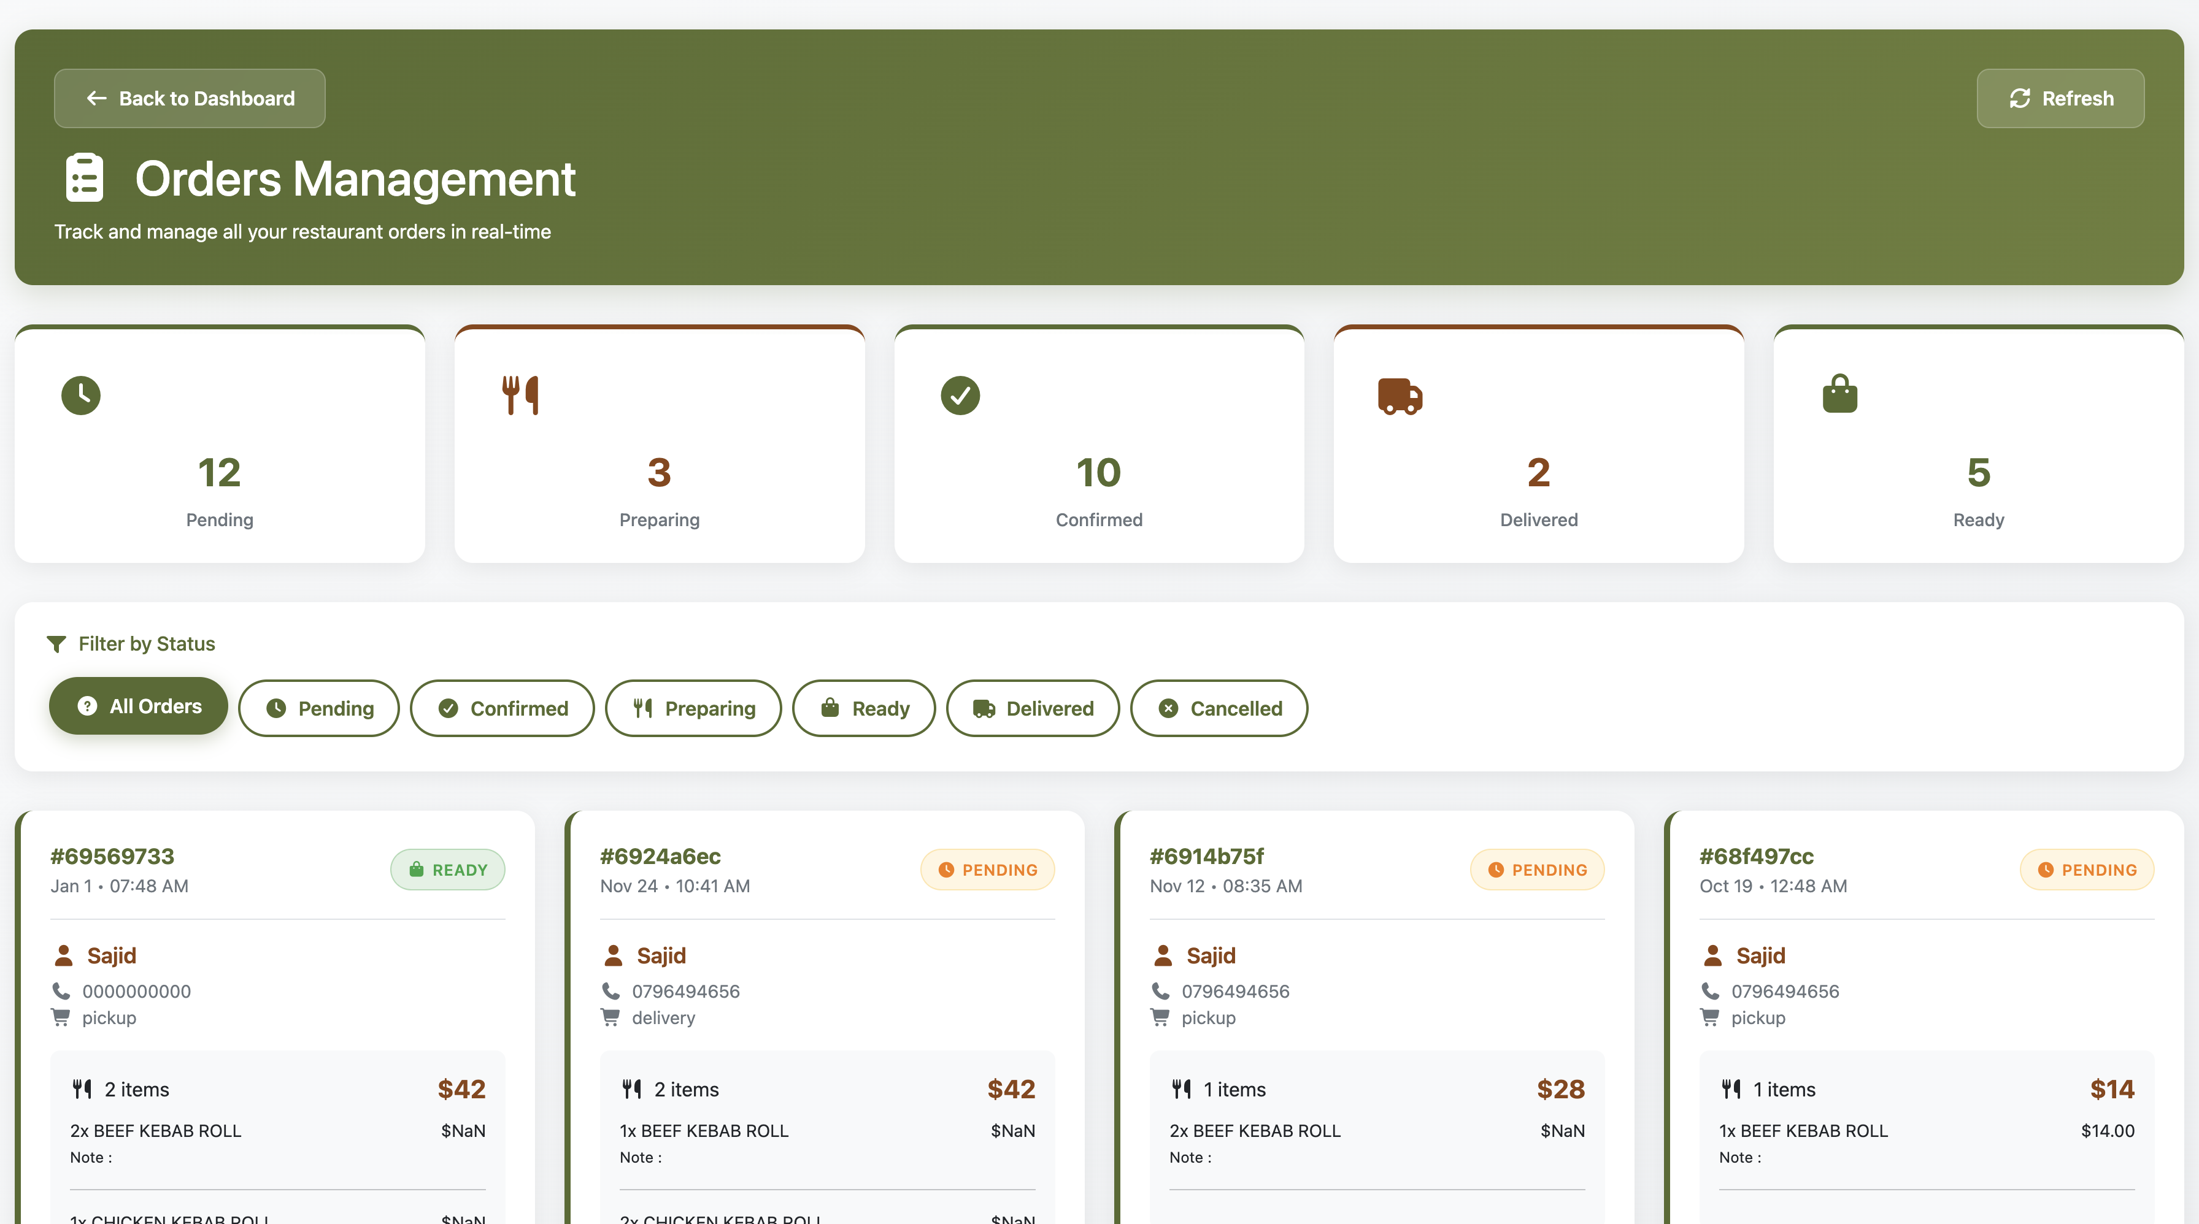Image resolution: width=2199 pixels, height=1224 pixels.
Task: Click the date Nov 12 • 08:35 AM
Action: point(1226,886)
